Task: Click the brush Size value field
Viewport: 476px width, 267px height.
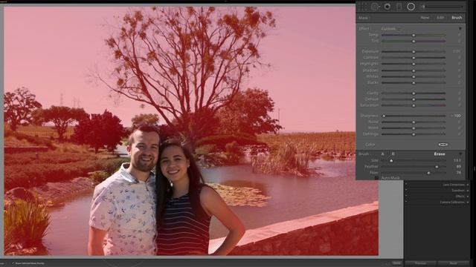Action: pos(457,160)
